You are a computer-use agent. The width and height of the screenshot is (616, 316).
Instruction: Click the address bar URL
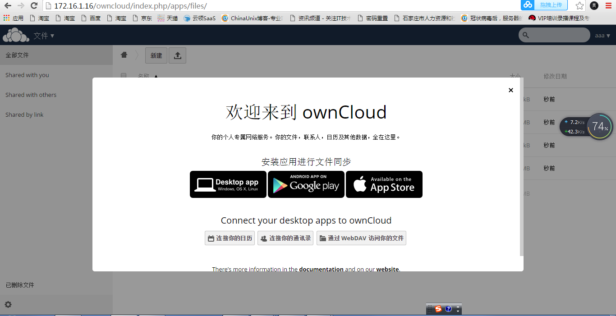(130, 6)
